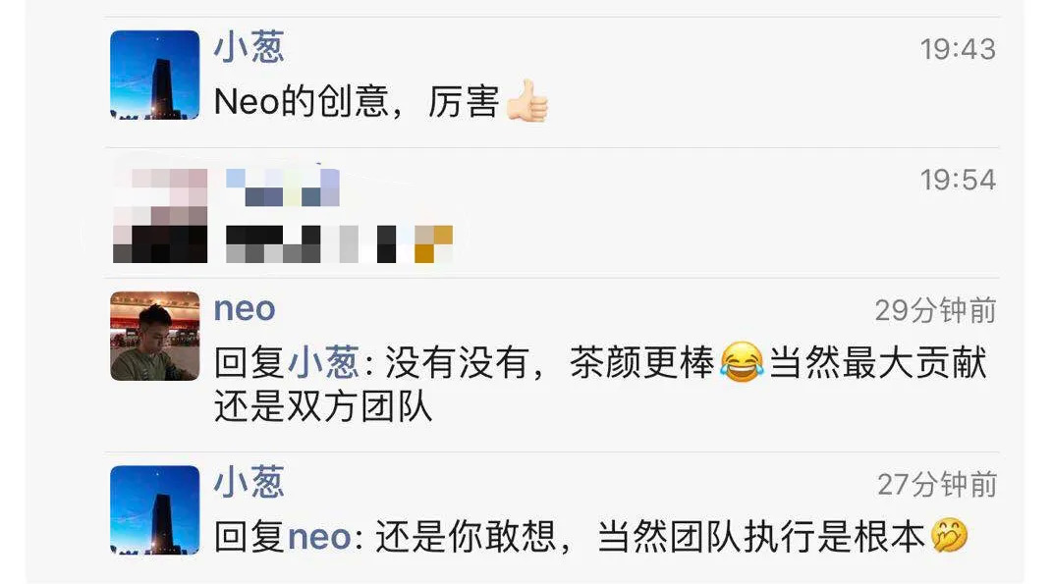
Task: Tap the blurred username on the 19:54 comment
Action: [283, 187]
